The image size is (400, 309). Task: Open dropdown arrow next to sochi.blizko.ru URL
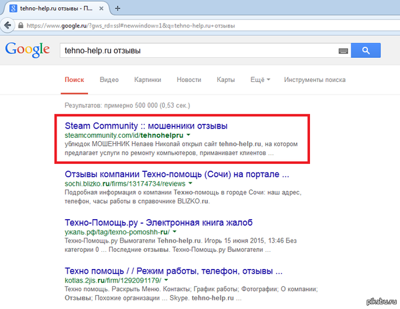(190, 183)
